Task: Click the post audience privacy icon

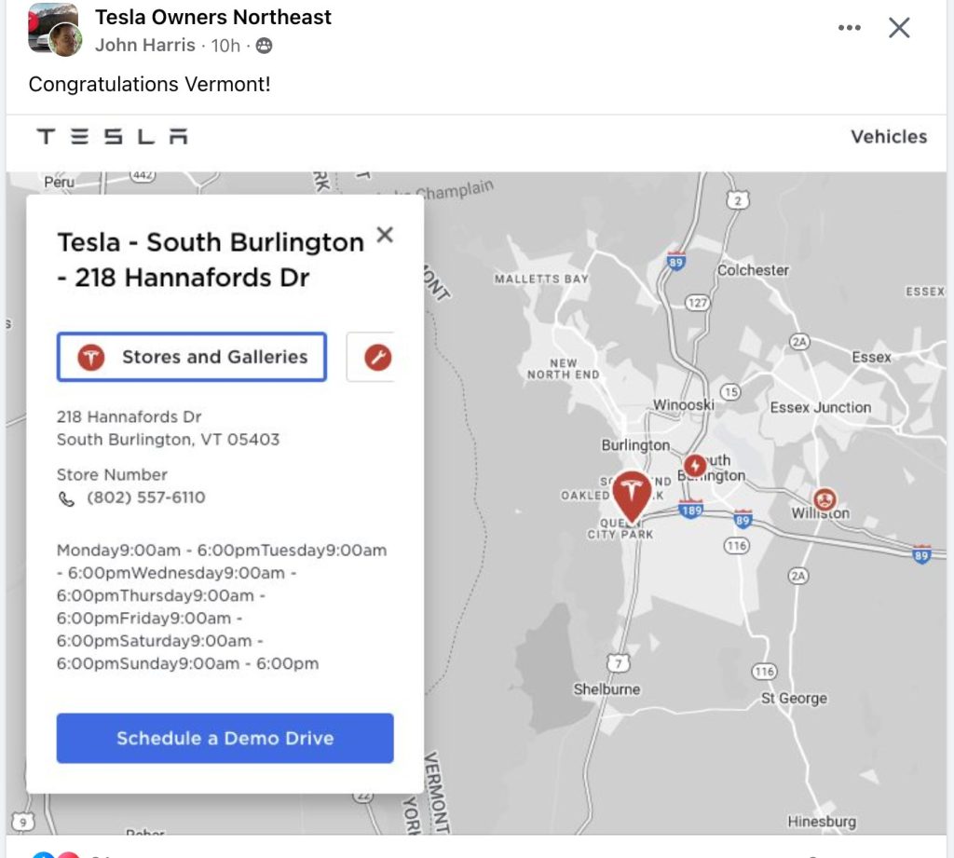Action: pos(265,45)
